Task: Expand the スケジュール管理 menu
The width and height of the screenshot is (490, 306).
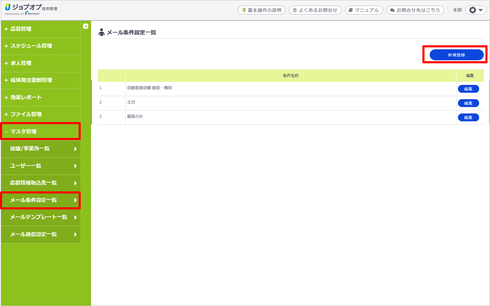Action: pos(40,46)
